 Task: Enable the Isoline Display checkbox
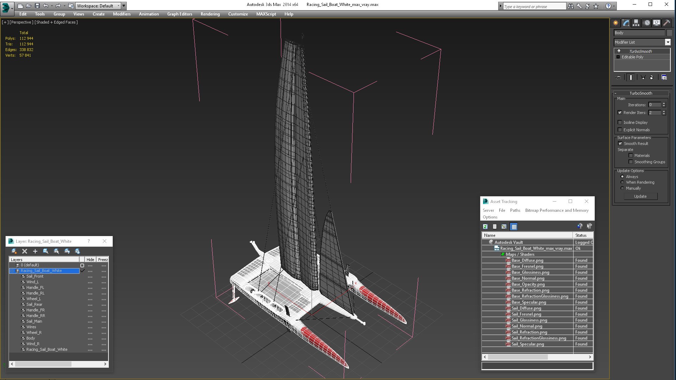[620, 122]
